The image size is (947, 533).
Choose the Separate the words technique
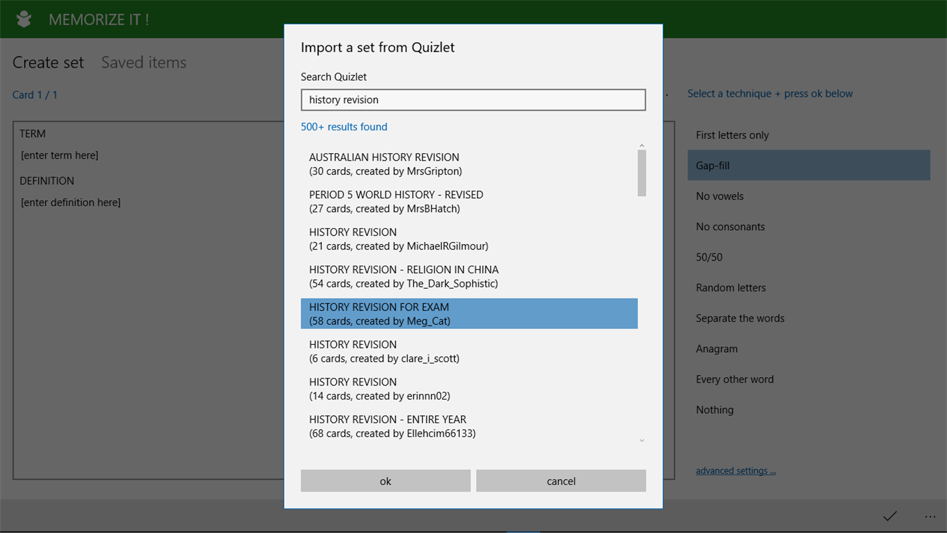809,318
